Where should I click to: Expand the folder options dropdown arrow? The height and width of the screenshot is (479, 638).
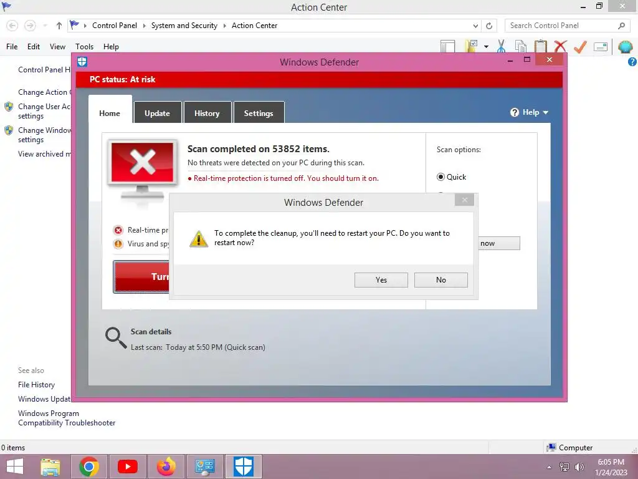[x=486, y=46]
